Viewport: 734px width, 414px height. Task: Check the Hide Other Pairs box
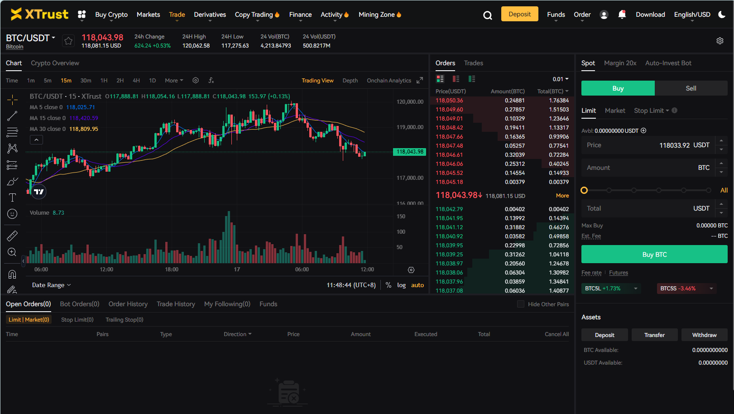521,304
